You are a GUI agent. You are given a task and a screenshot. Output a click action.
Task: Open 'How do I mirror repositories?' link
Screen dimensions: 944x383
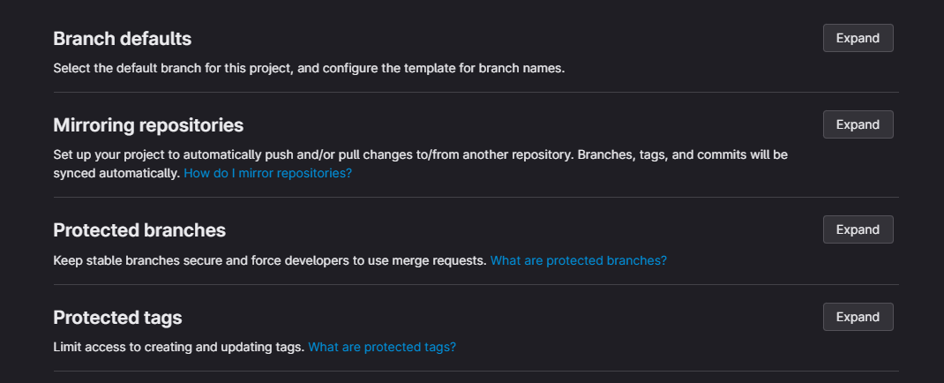click(267, 174)
